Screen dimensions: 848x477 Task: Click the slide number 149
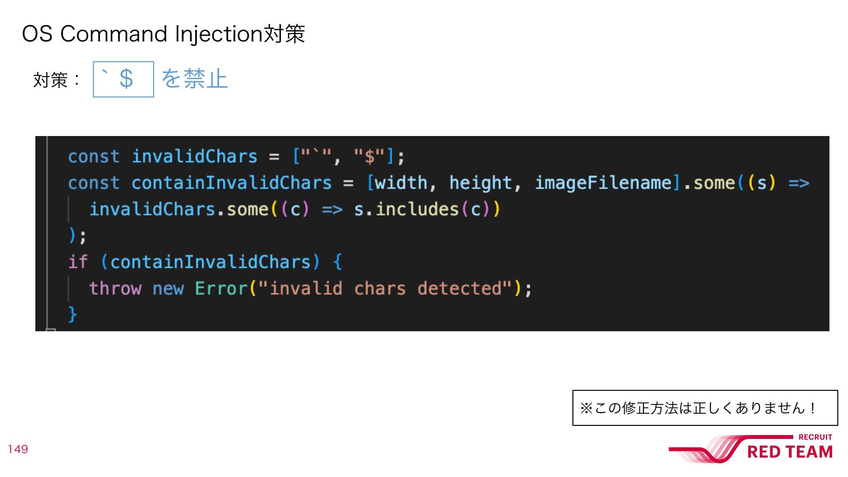click(18, 449)
